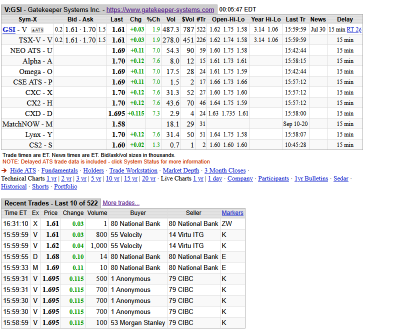Viewport: 402px width, 331px height.
Task: Open Technical Charts 2 yr link
Action: 66,178
